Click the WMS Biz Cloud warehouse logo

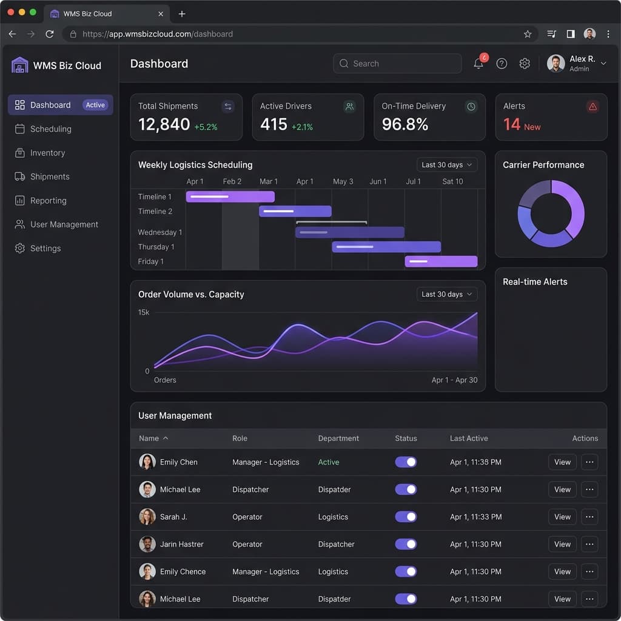coord(19,65)
